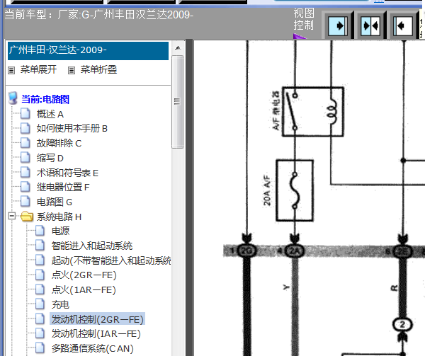Open the 当前:电路图 root link
The height and width of the screenshot is (356, 425).
[45, 99]
